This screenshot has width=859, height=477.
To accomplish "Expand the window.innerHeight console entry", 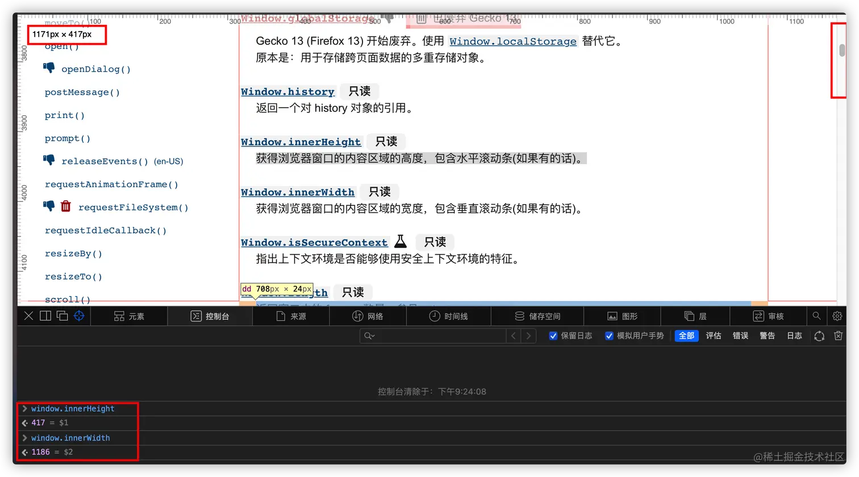I will (24, 408).
